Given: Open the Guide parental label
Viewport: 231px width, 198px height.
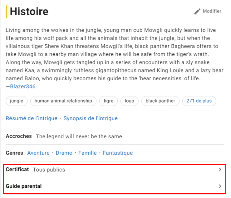Looking at the screenshot, I should pyautogui.click(x=24, y=186).
